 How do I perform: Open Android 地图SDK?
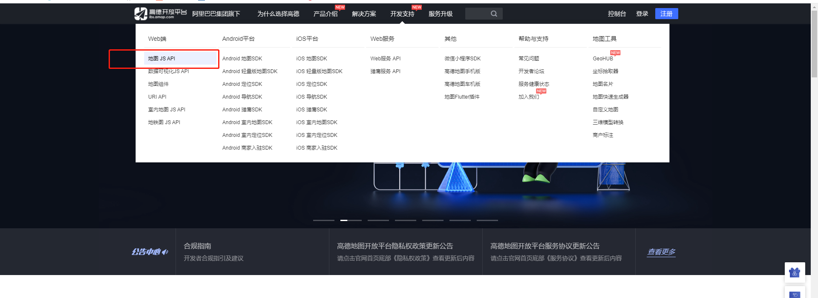[x=242, y=59]
